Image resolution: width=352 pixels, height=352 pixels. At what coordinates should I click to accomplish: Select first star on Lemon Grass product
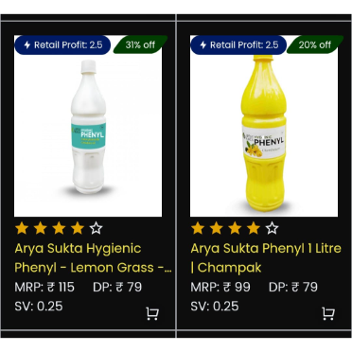pyautogui.click(x=22, y=228)
